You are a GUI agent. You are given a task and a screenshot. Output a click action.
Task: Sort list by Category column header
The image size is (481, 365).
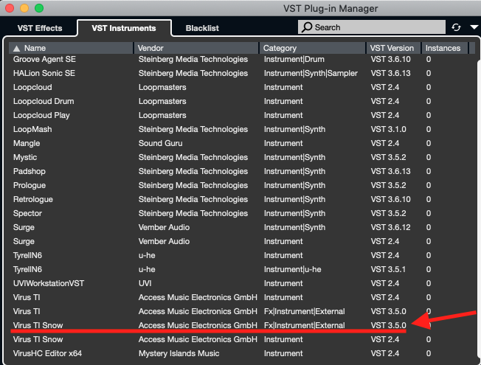[313, 48]
